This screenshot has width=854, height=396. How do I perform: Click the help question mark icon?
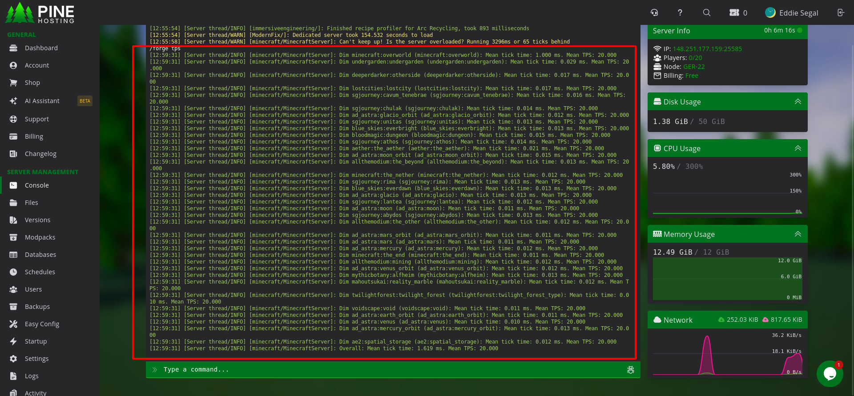pyautogui.click(x=680, y=12)
